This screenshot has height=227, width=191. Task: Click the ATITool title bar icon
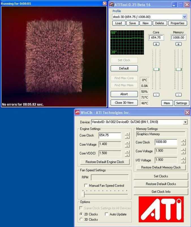click(111, 5)
